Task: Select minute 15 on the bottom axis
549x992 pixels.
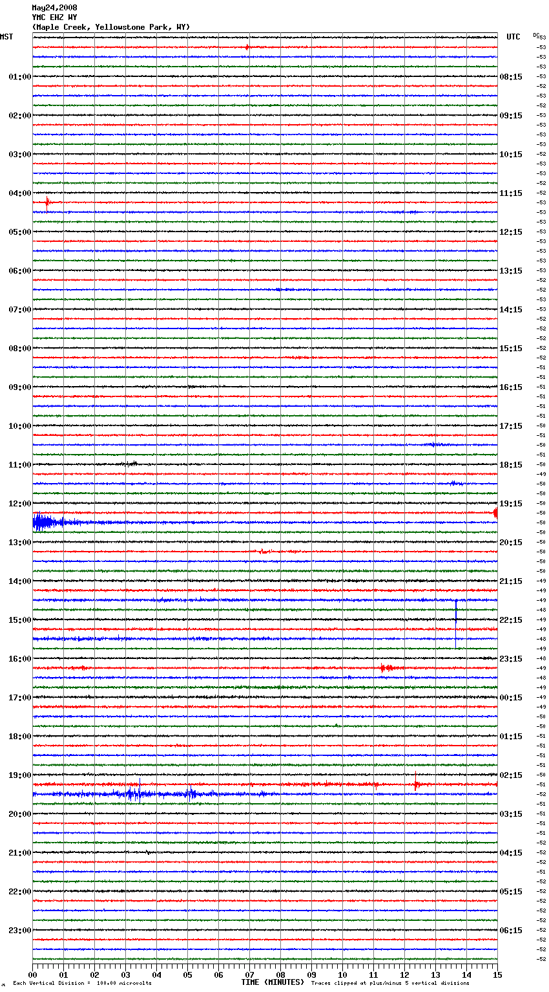Action: tap(497, 975)
